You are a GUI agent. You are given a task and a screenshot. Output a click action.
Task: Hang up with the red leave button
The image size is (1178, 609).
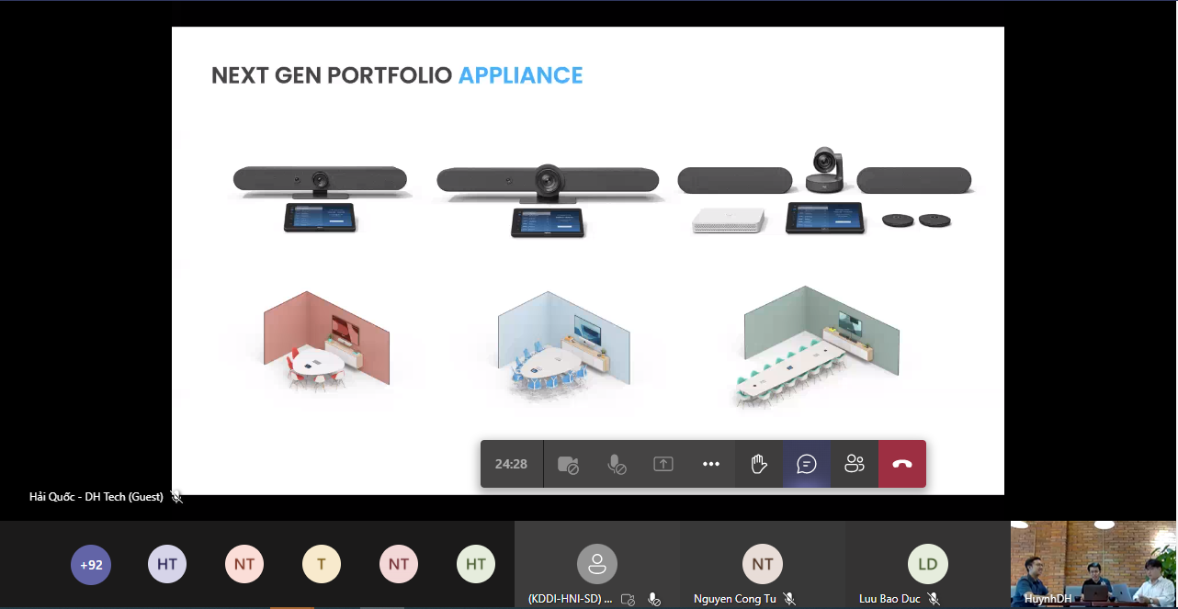click(902, 465)
